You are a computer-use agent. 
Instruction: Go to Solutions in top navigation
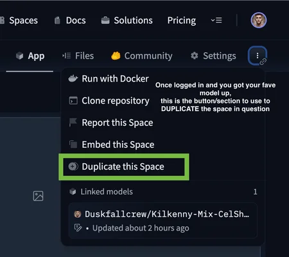(127, 21)
